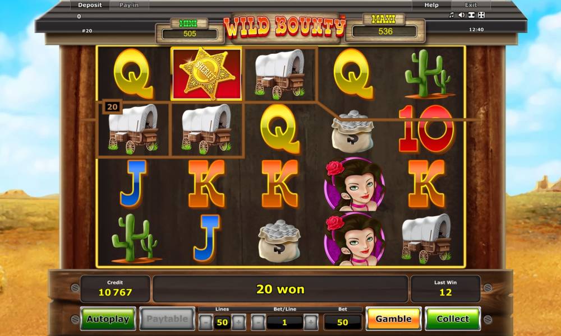Click the line 20 payline marker
The width and height of the screenshot is (561, 336).
point(112,107)
